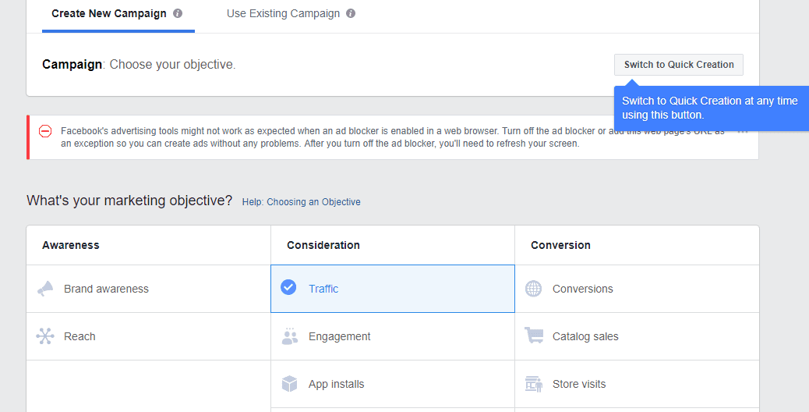Click the Store visits storefront icon
This screenshot has width=809, height=412.
534,384
